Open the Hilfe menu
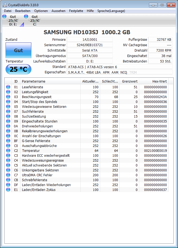Screen dimensions: 178x248 90,11
